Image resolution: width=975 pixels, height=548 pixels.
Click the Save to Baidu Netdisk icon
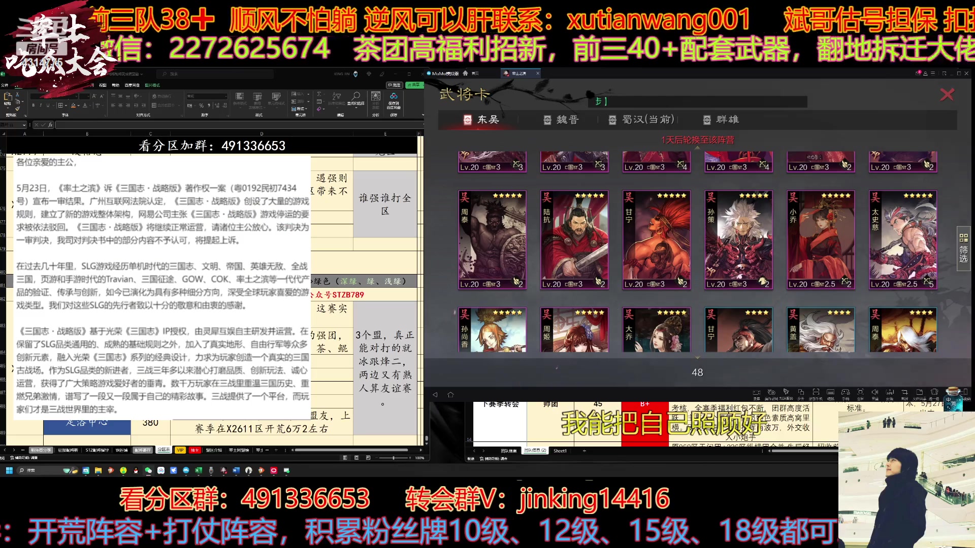394,96
